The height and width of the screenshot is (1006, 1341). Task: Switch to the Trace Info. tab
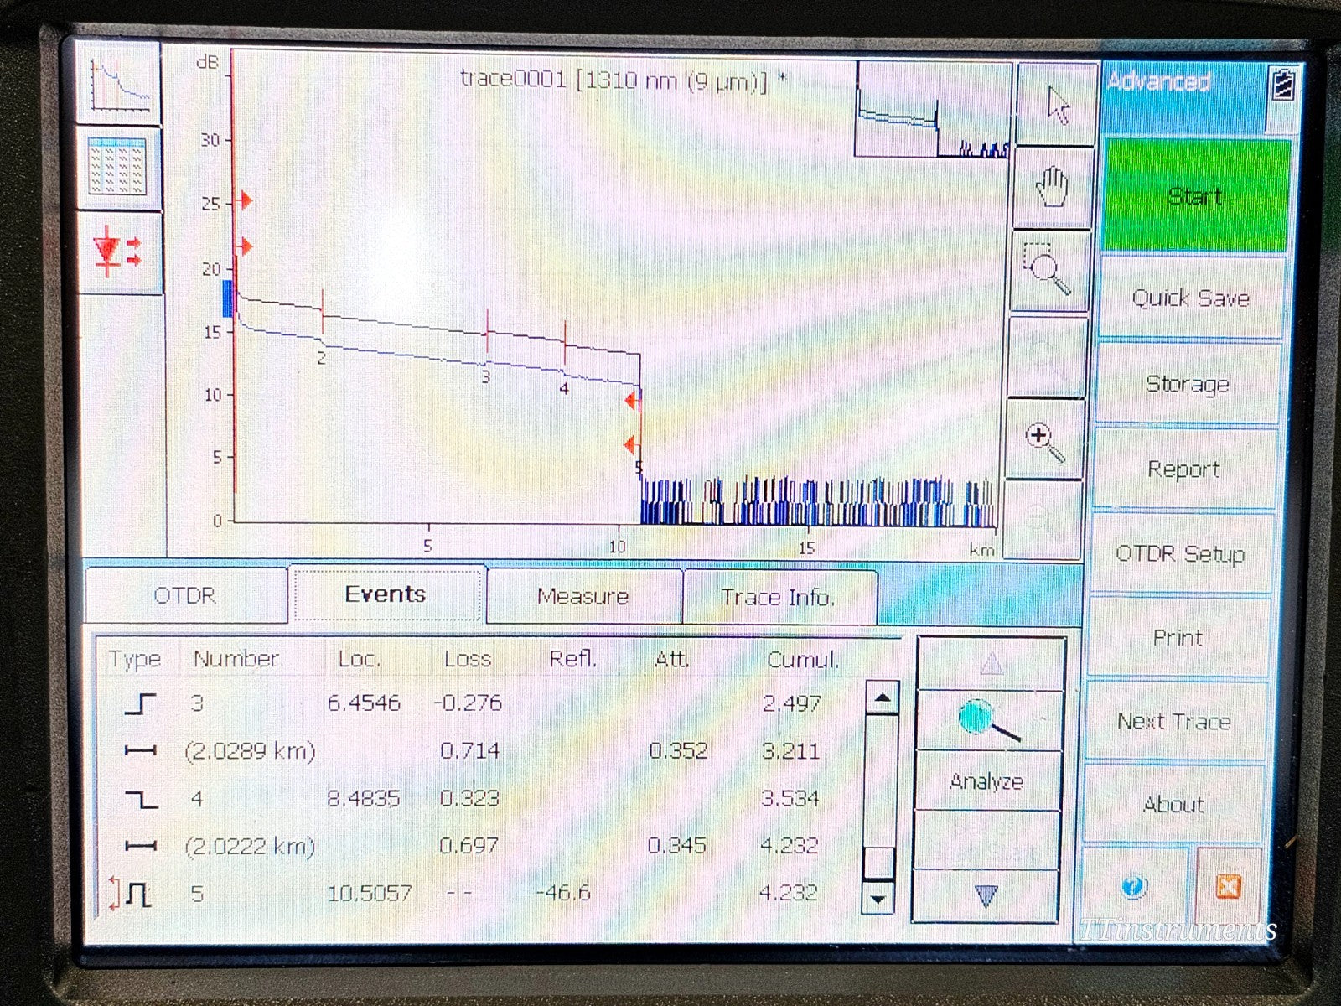click(779, 597)
